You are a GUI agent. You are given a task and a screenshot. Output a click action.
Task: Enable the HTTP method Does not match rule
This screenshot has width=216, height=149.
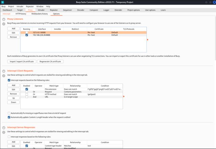(27, 94)
